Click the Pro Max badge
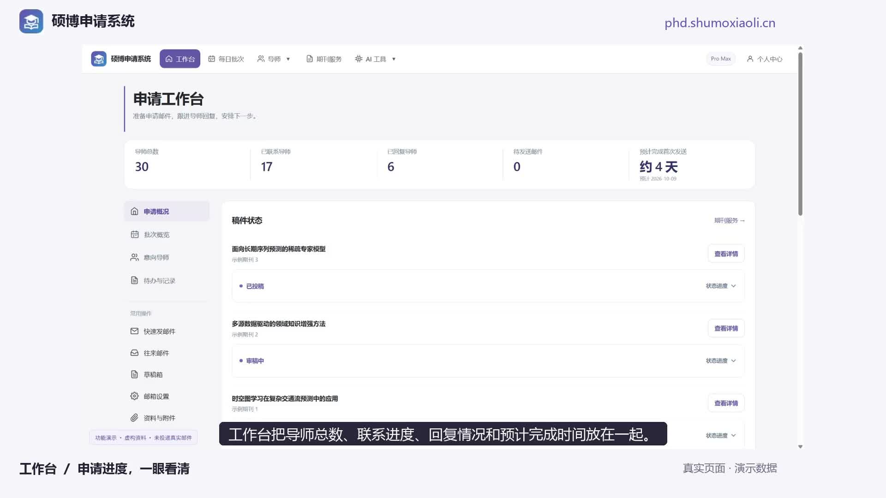 pyautogui.click(x=721, y=59)
